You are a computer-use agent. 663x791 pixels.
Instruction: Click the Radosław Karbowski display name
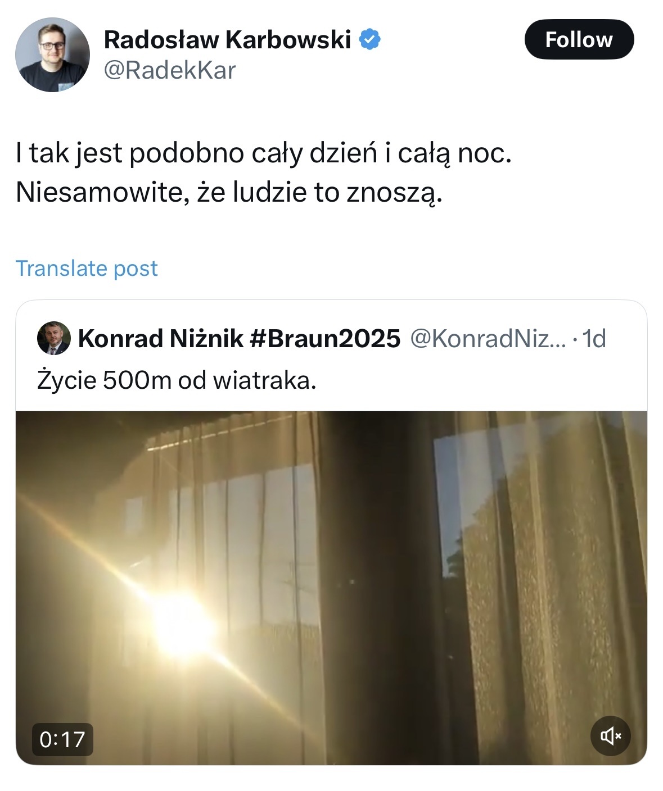[x=227, y=39]
